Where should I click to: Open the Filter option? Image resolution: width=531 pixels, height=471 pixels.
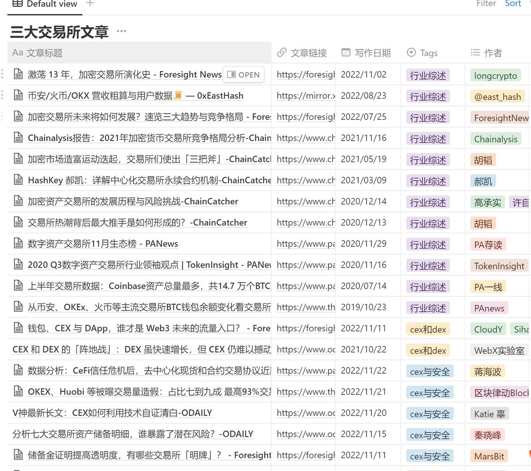[486, 4]
